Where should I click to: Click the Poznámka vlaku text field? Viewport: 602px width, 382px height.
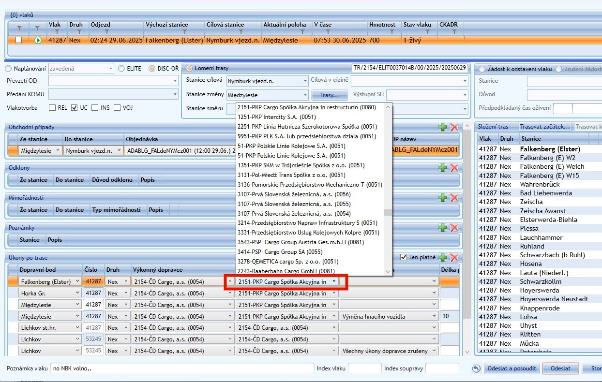click(x=182, y=368)
